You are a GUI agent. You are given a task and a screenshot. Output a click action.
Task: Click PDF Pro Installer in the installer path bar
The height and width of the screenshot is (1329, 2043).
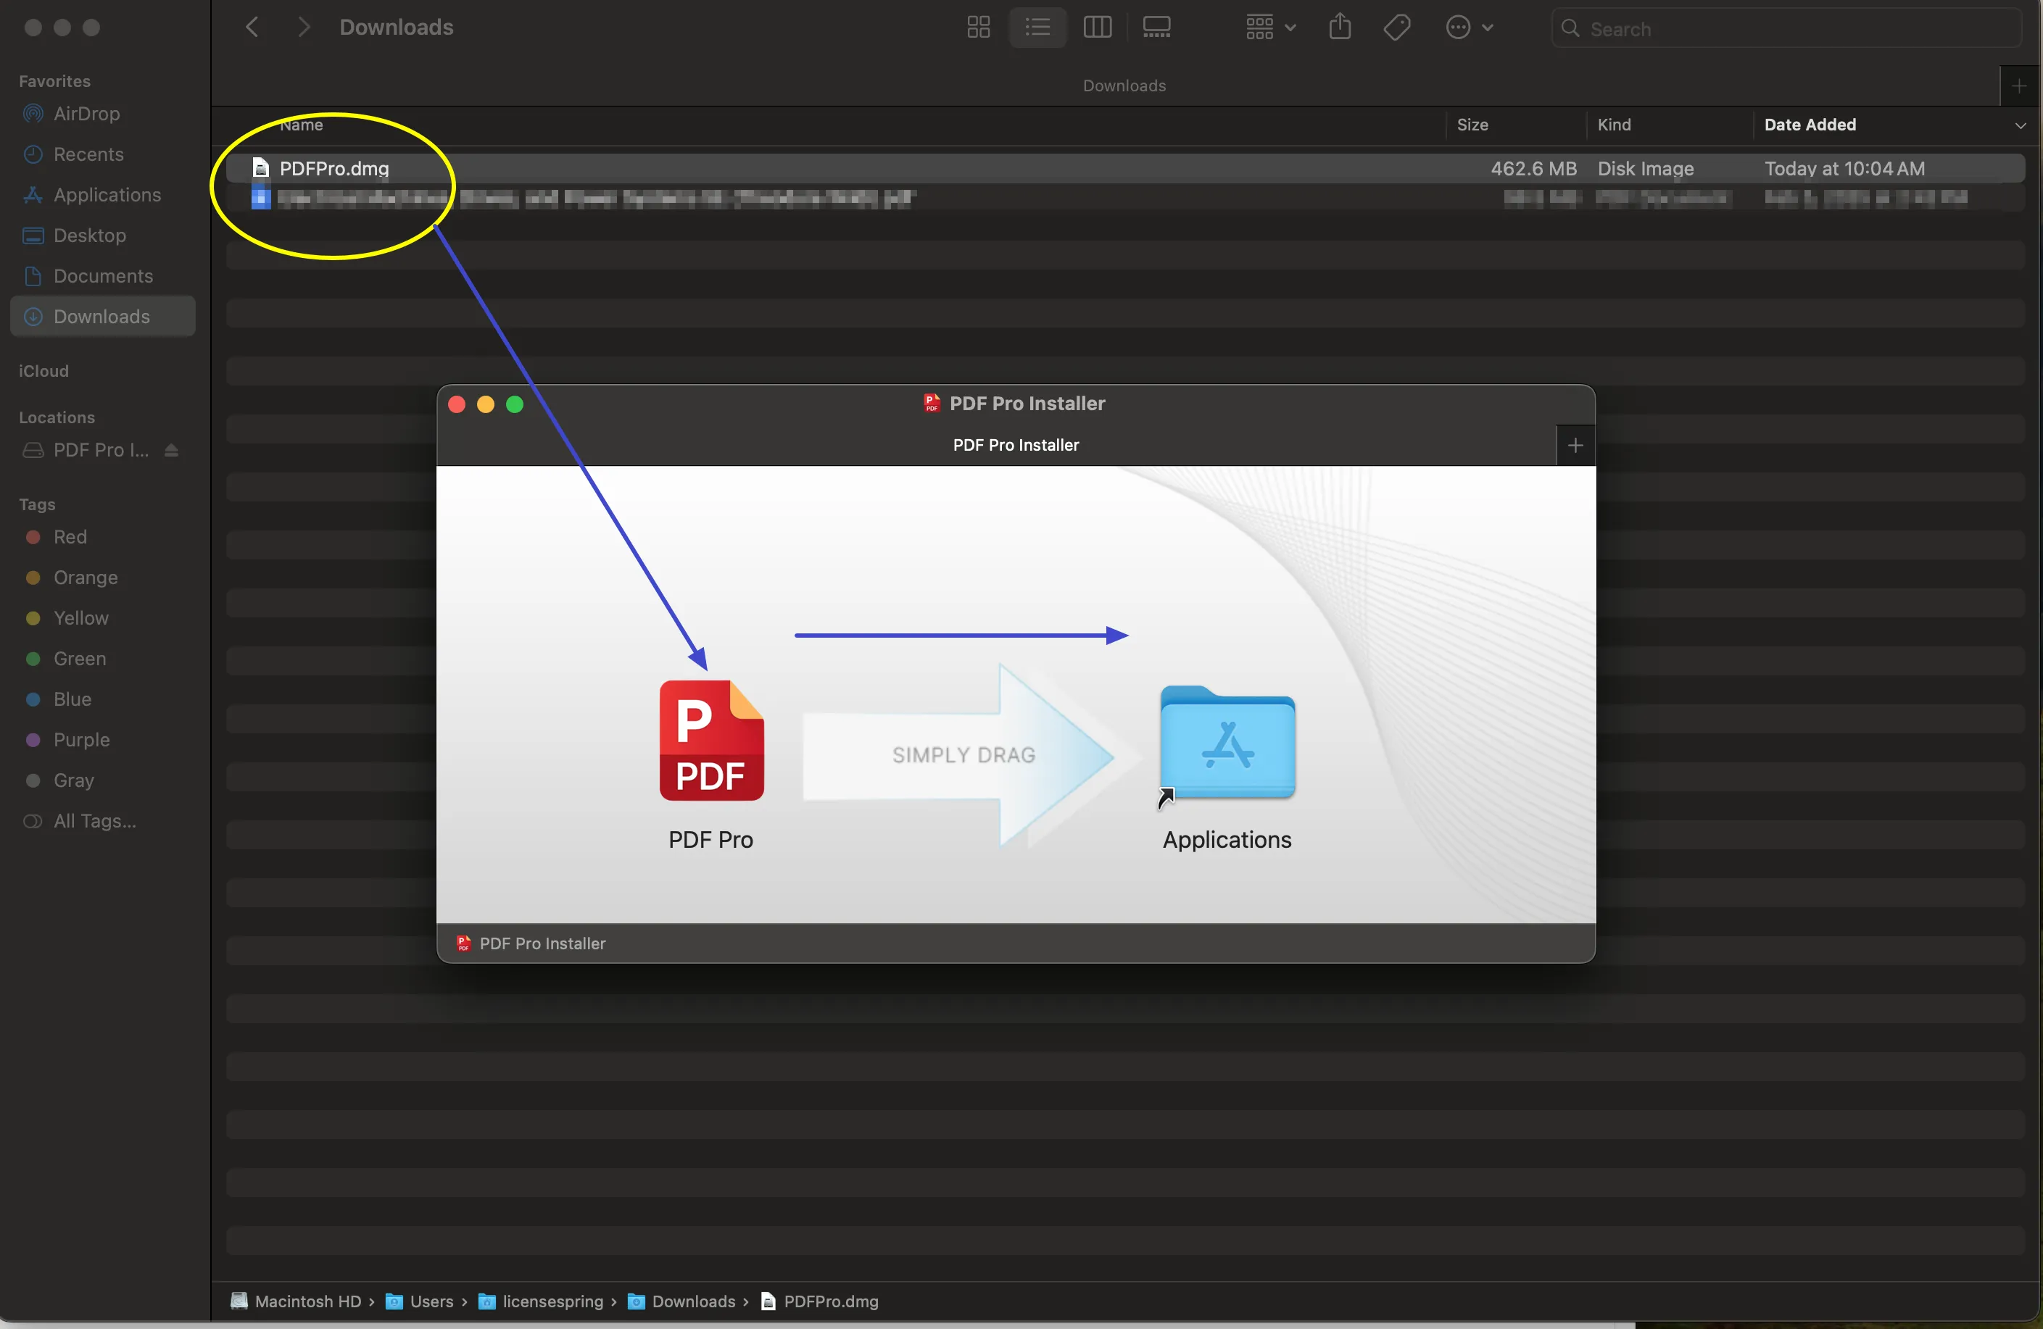pos(531,943)
